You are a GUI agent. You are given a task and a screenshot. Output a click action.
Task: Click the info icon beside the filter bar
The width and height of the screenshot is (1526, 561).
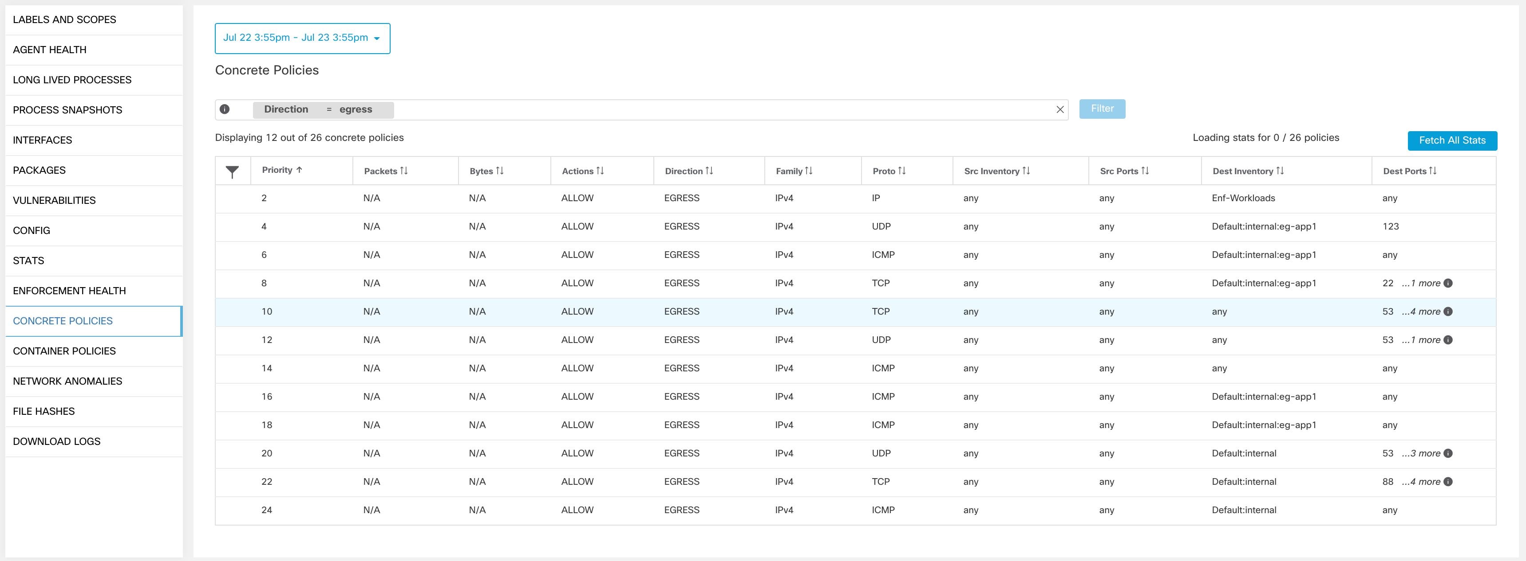[225, 109]
